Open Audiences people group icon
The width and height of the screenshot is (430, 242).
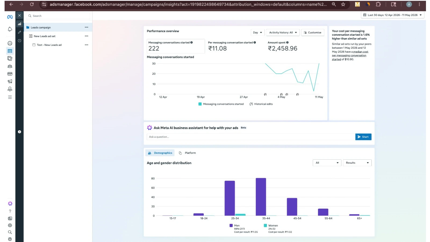pos(10,66)
